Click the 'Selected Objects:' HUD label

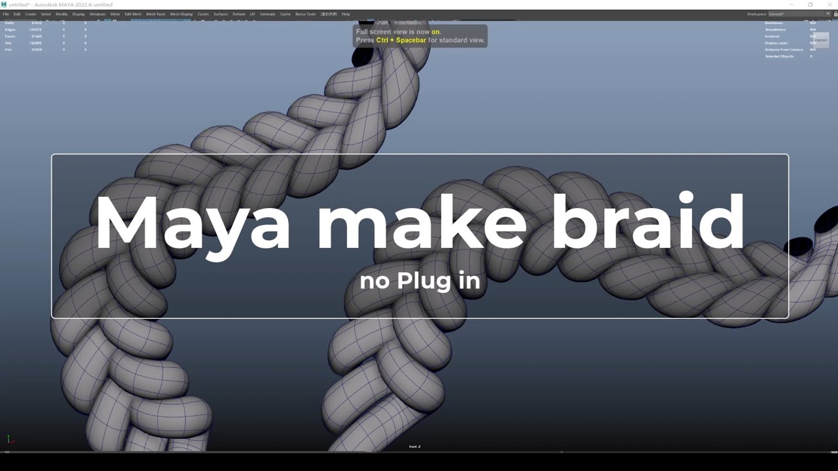click(x=779, y=56)
